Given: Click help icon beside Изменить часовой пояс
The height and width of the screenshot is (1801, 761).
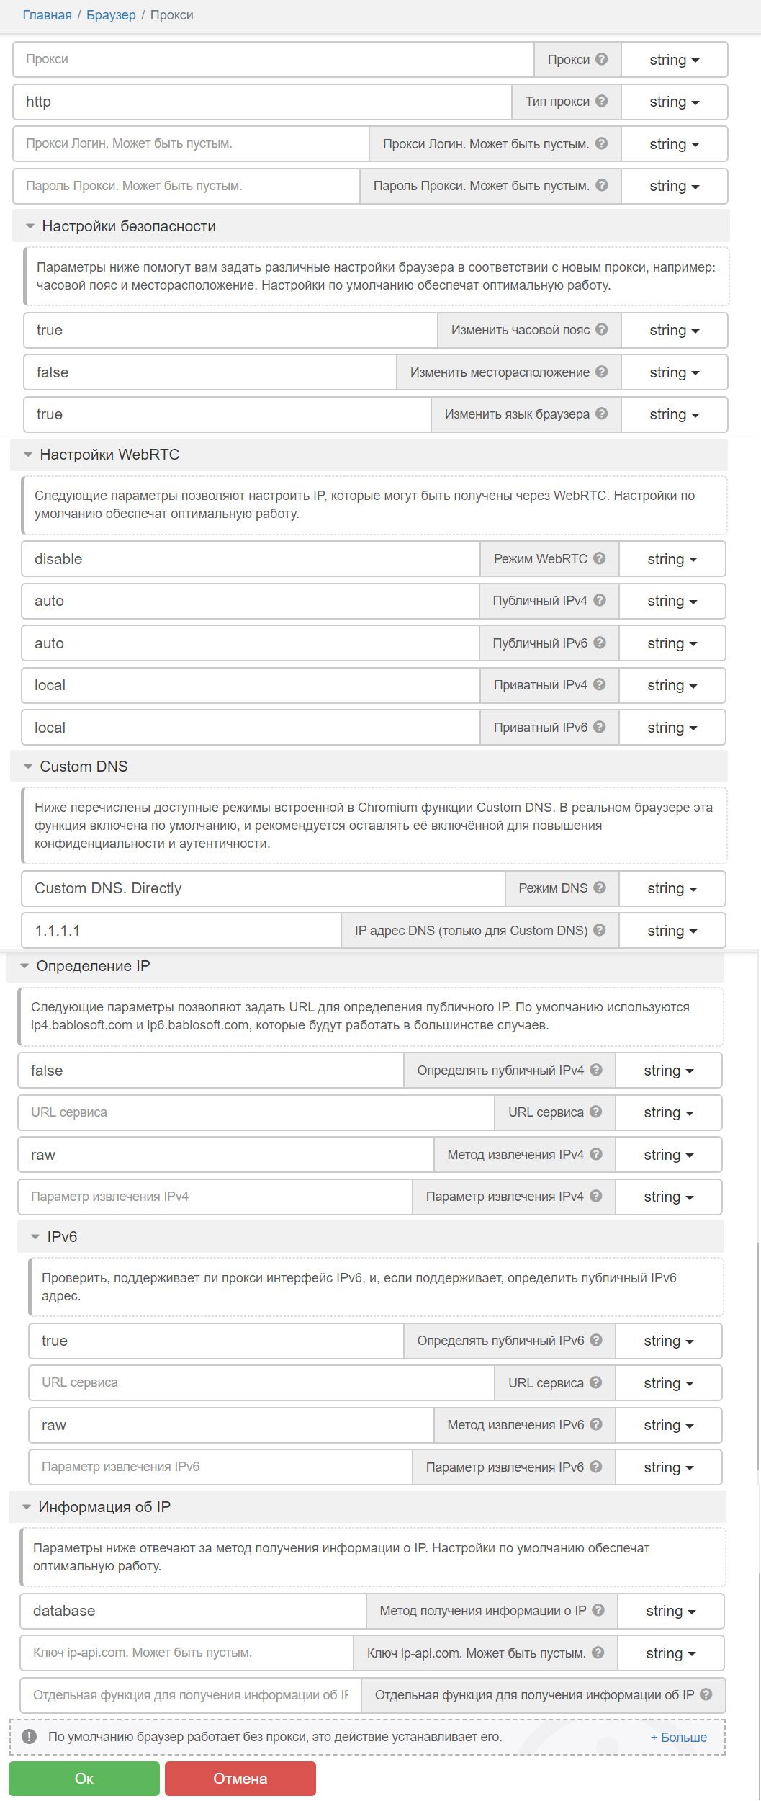Looking at the screenshot, I should click(602, 329).
